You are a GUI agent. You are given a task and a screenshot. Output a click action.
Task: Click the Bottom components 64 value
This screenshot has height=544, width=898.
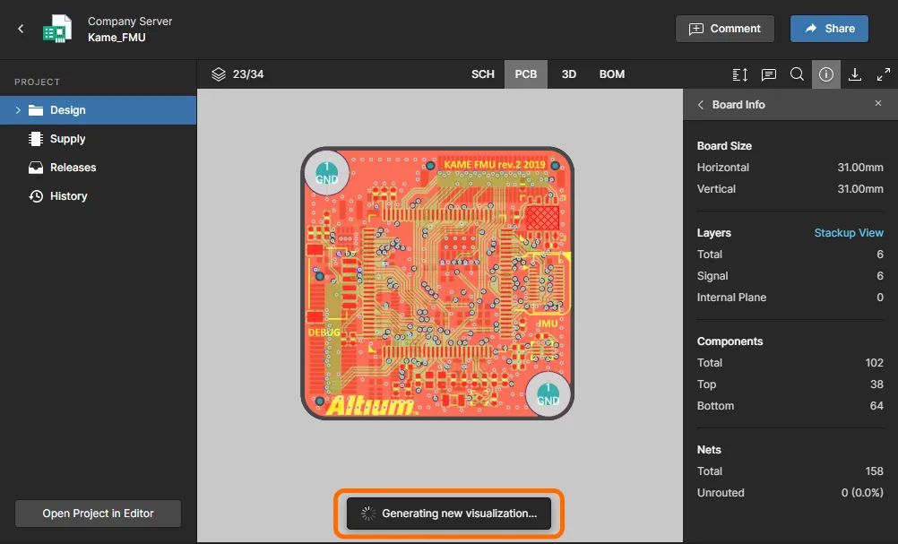[876, 405]
